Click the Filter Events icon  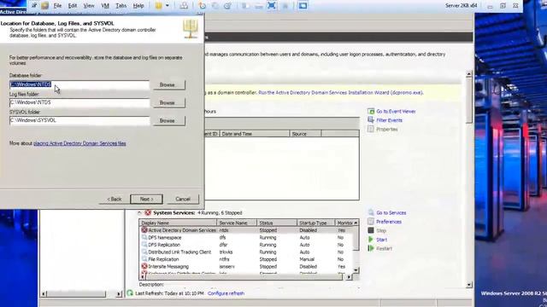(x=371, y=120)
